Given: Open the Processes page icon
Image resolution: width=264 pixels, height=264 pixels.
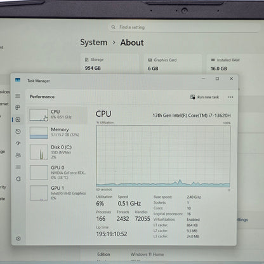Looking at the screenshot, I should click(x=18, y=108).
